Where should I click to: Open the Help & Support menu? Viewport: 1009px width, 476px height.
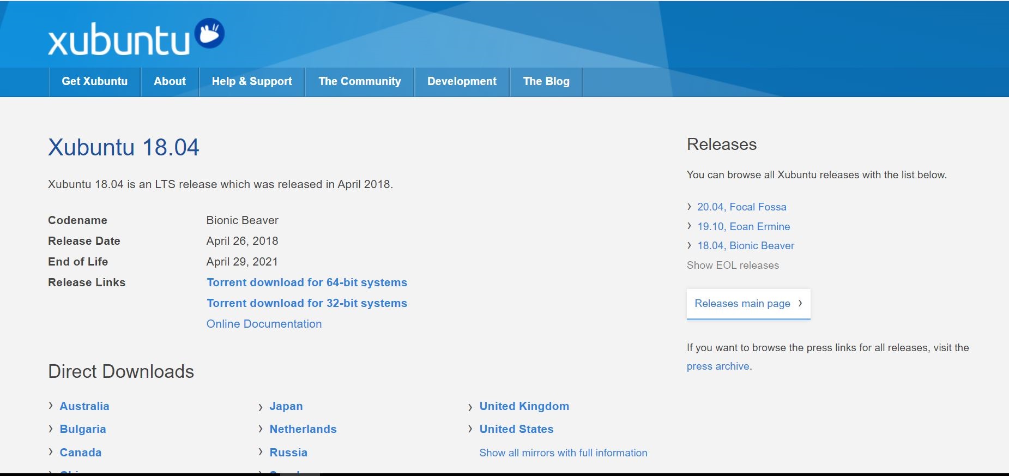click(x=252, y=82)
